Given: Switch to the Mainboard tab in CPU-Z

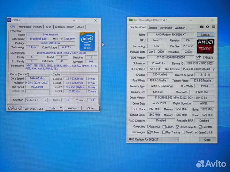Looking at the screenshot, I should pos(25,27).
